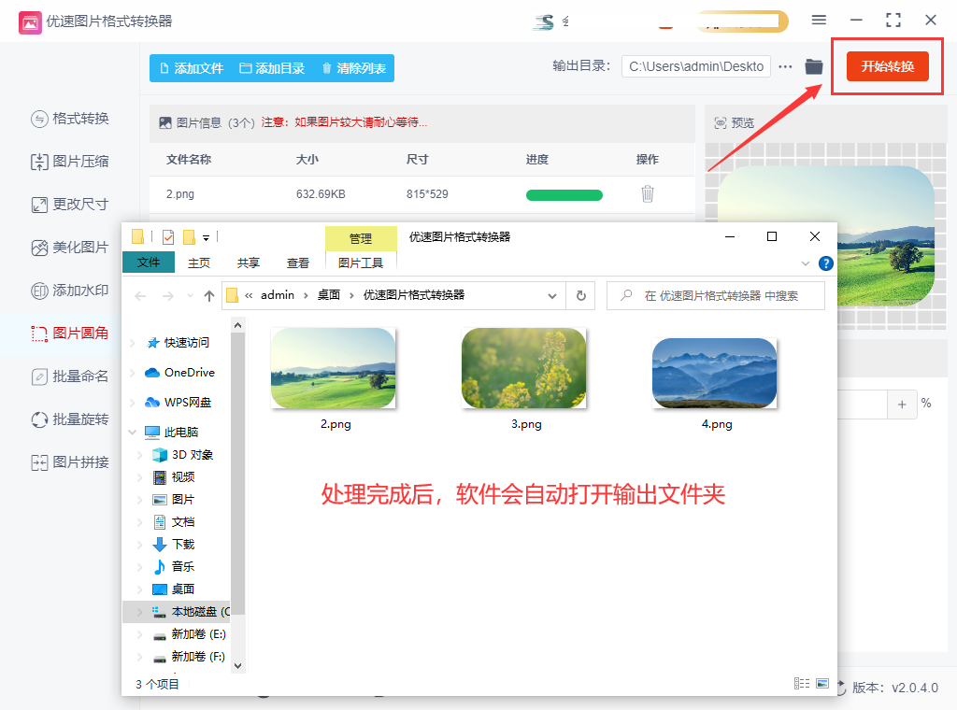Open the 图片工具 ribbon tab
Viewport: 957px width, 710px height.
(x=361, y=263)
